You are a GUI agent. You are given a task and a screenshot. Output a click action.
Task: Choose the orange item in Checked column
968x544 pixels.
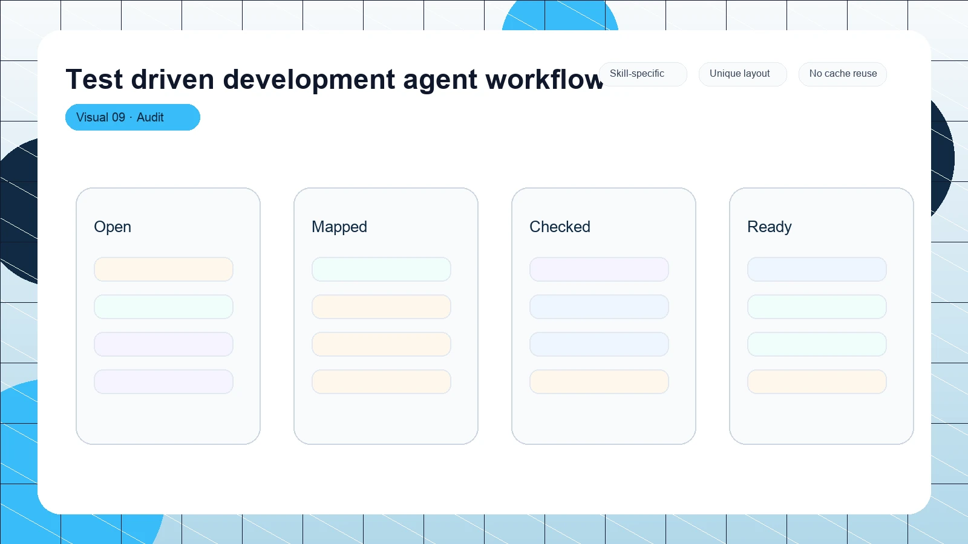(599, 381)
